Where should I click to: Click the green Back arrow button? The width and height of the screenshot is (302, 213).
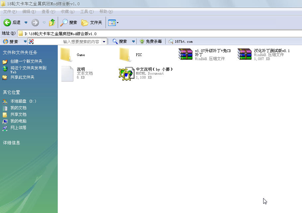click(7, 23)
